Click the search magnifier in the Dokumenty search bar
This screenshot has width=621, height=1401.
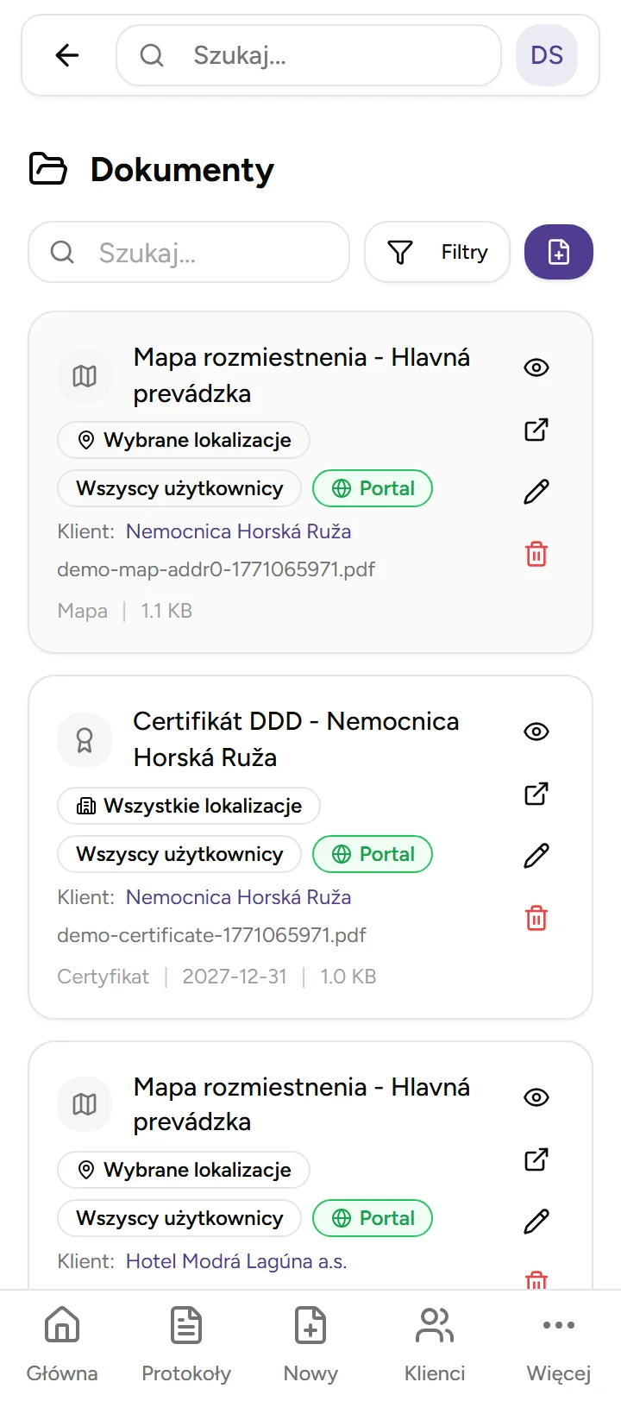61,252
